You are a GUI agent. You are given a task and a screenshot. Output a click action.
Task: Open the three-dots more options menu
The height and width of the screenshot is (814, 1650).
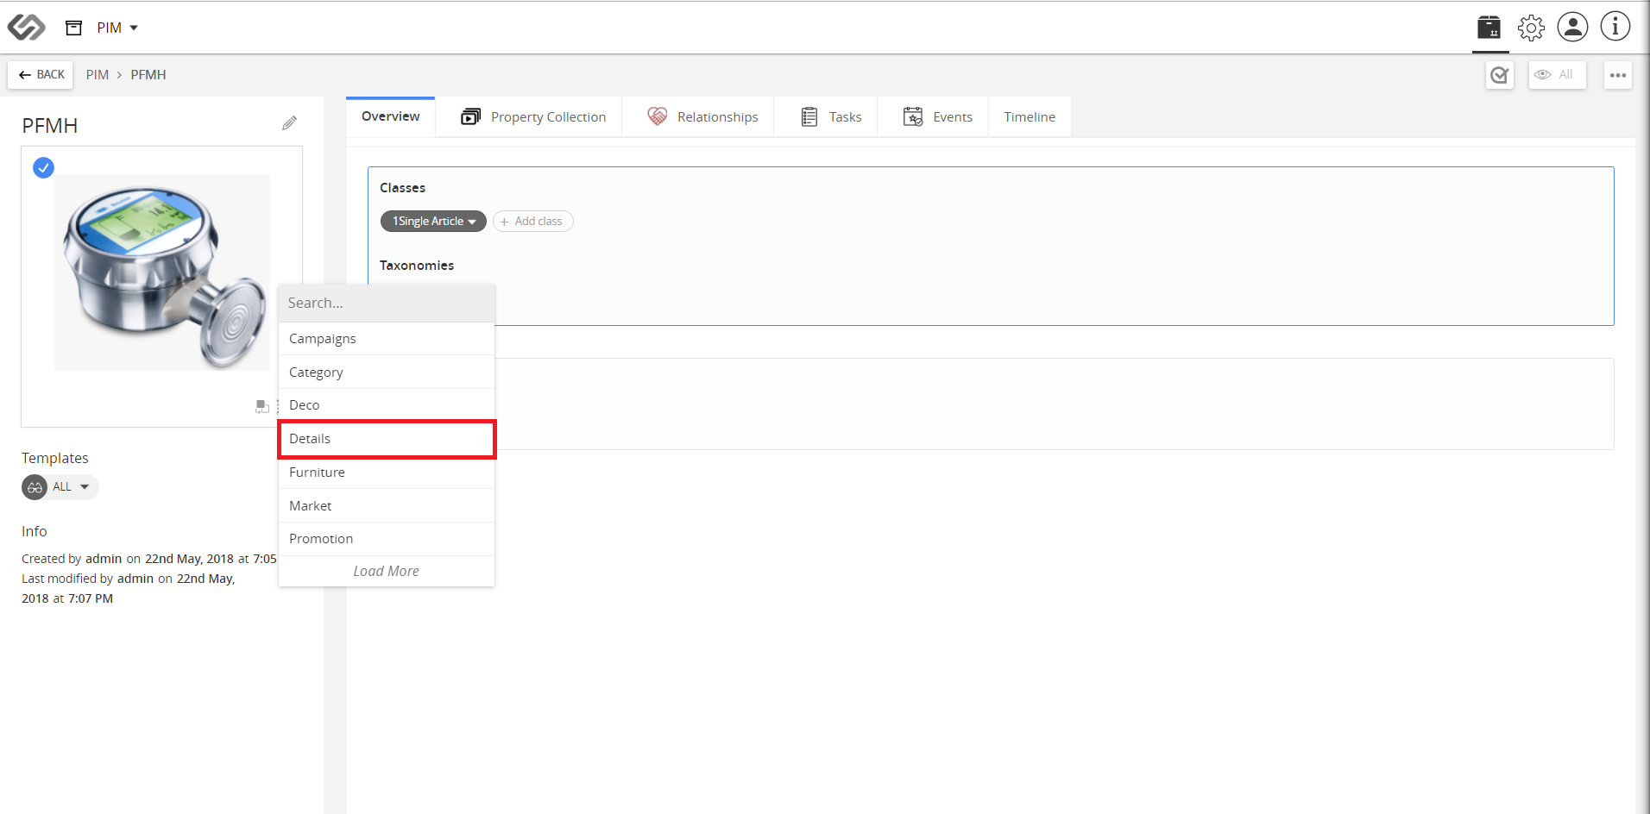tap(1618, 75)
